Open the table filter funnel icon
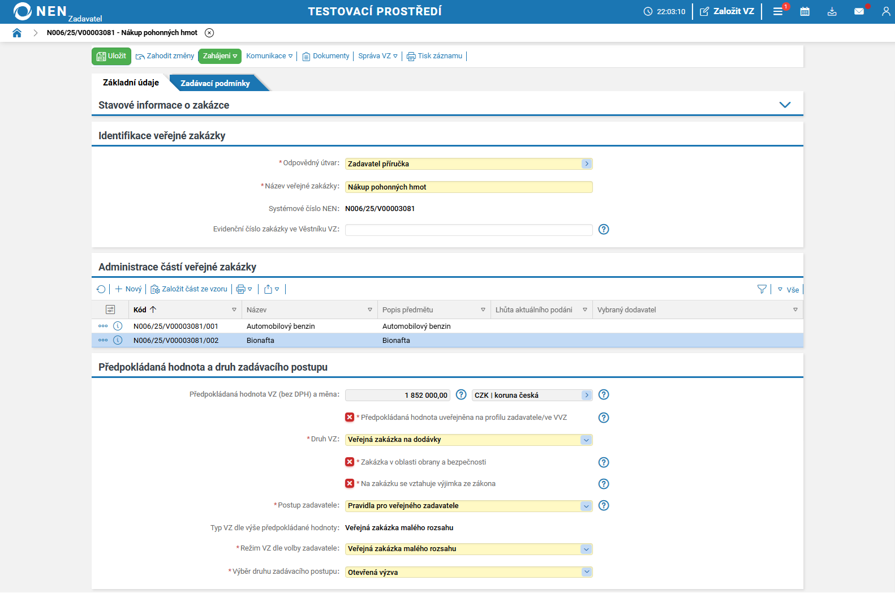The width and height of the screenshot is (895, 593). point(761,289)
